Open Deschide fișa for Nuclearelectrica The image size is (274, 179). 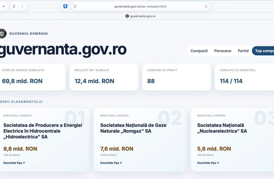208,163
